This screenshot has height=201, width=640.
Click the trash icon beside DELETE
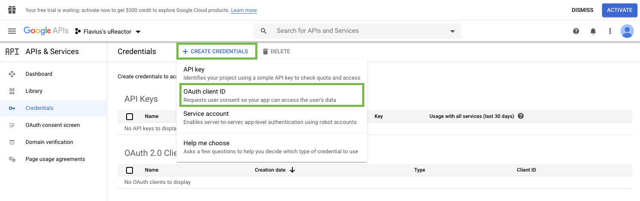tap(265, 52)
